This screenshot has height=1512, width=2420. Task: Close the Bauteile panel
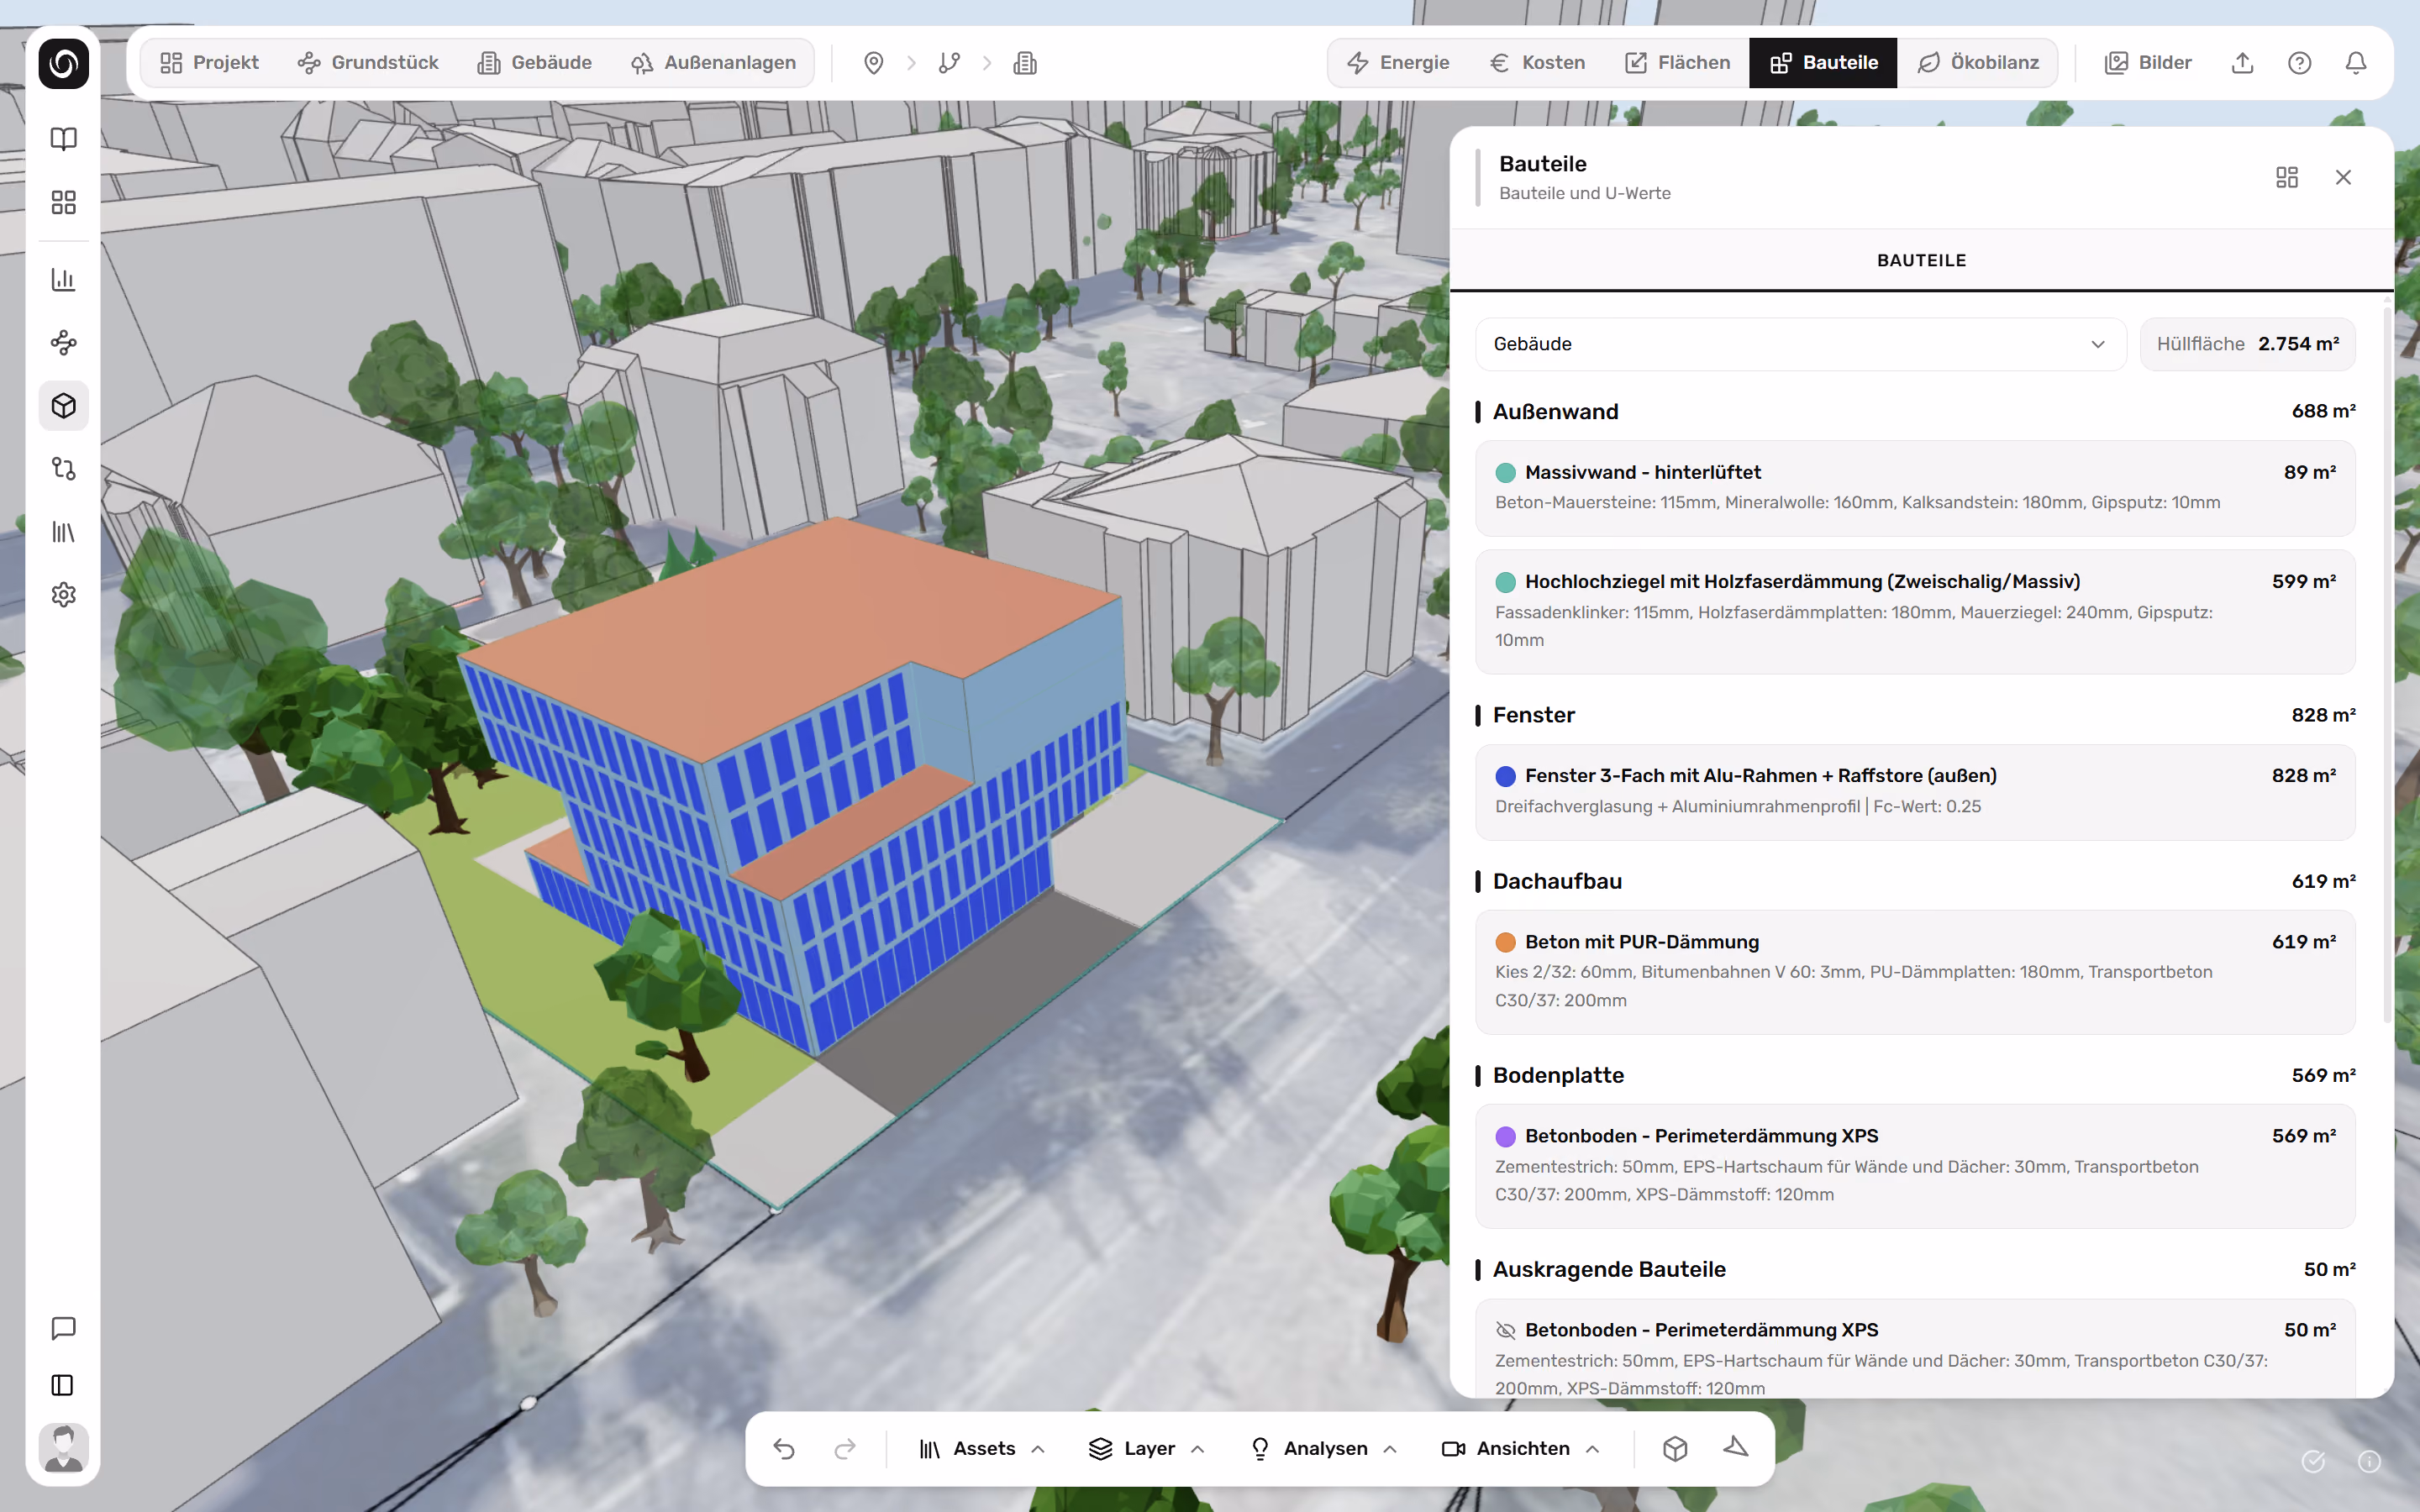[2343, 177]
